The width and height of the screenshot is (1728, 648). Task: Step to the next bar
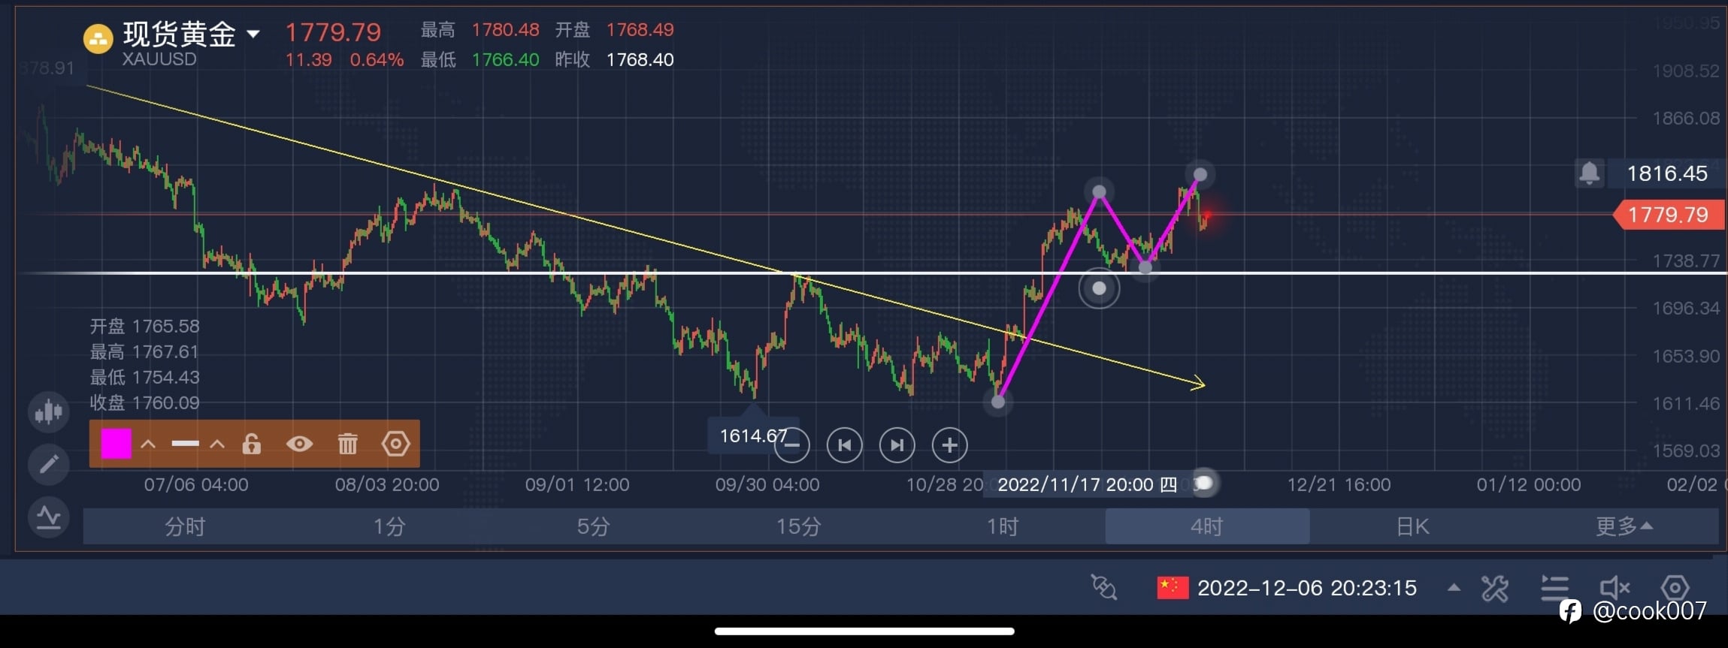pyautogui.click(x=897, y=445)
